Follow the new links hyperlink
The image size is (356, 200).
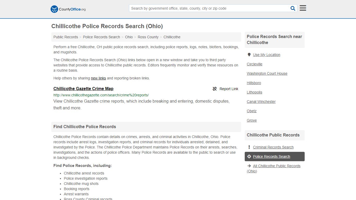point(99,78)
